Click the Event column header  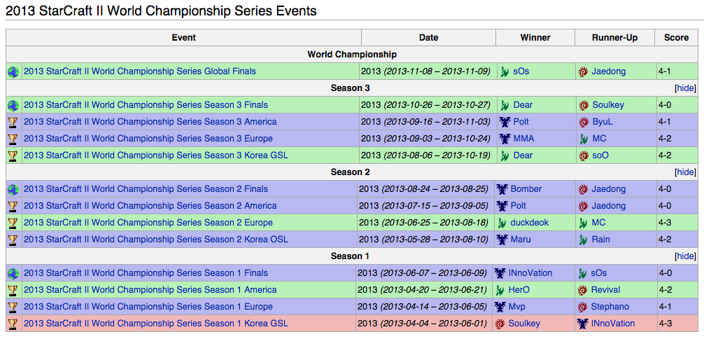point(183,38)
